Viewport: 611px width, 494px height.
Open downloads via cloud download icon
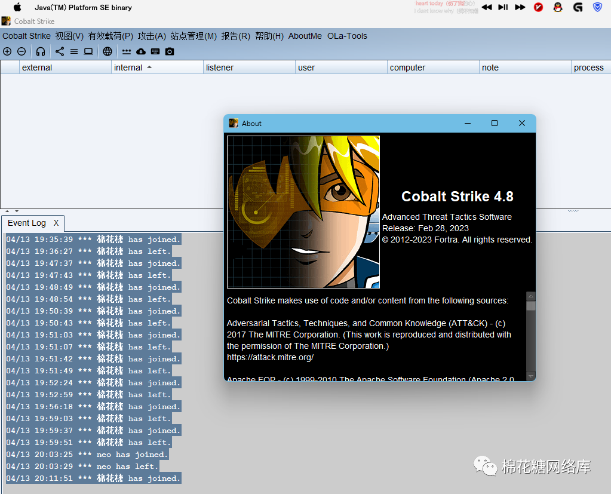(x=141, y=51)
